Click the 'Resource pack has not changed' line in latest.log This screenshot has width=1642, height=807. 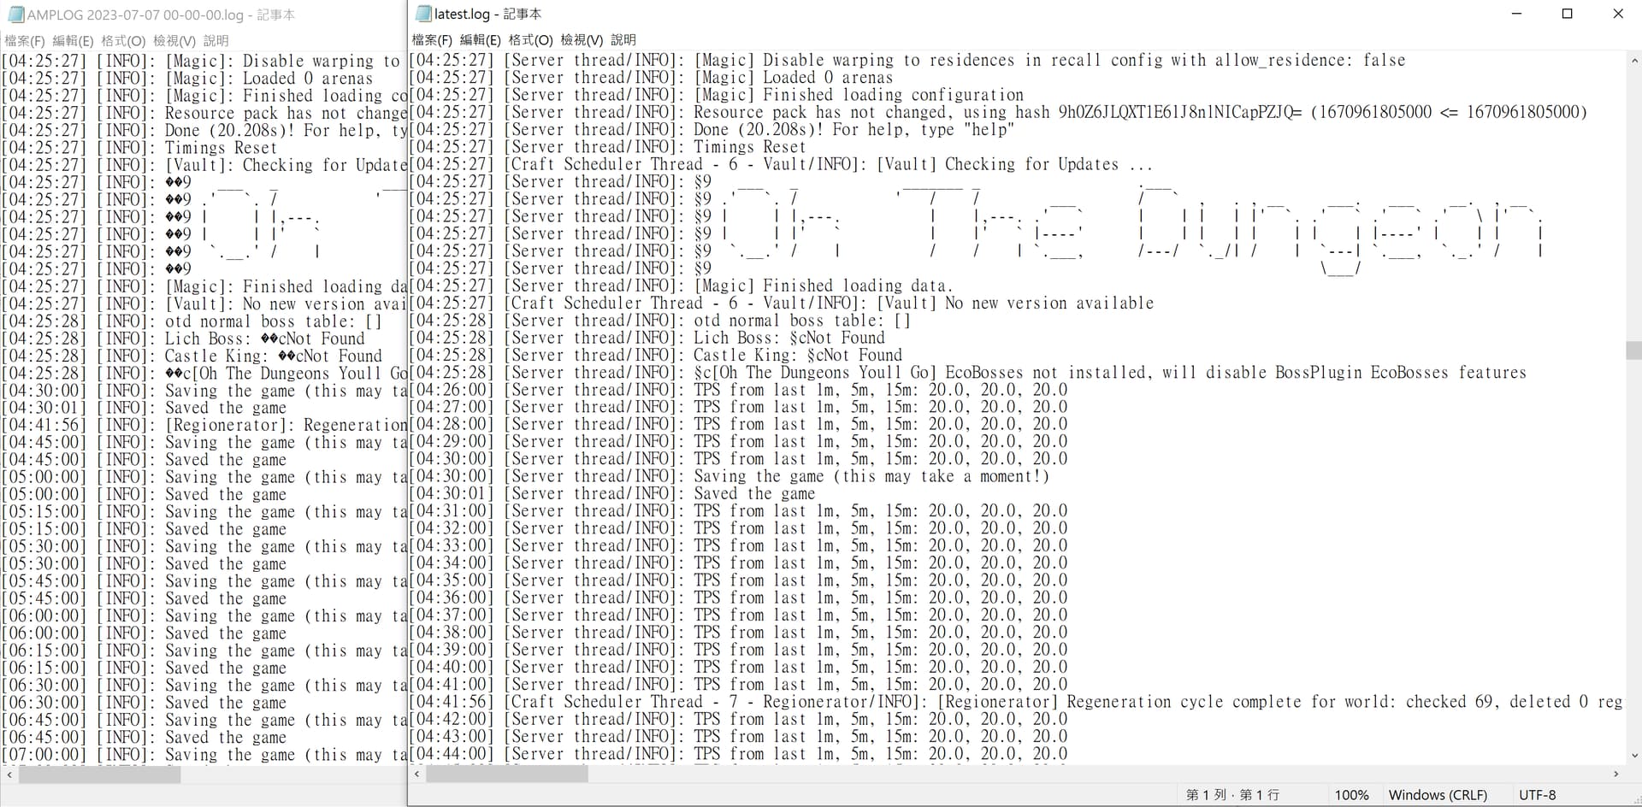(x=997, y=112)
